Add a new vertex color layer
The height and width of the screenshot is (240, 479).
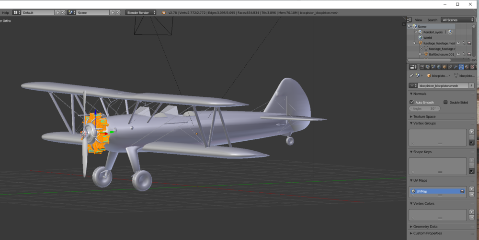point(472,212)
